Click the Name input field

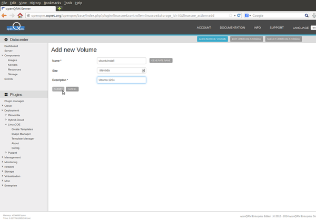pyautogui.click(x=122, y=61)
